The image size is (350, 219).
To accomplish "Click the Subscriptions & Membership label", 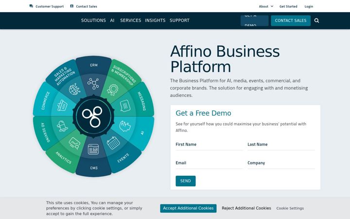I will click(123, 75).
